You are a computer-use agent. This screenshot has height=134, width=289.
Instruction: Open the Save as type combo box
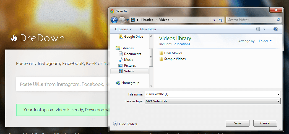pos(212,101)
